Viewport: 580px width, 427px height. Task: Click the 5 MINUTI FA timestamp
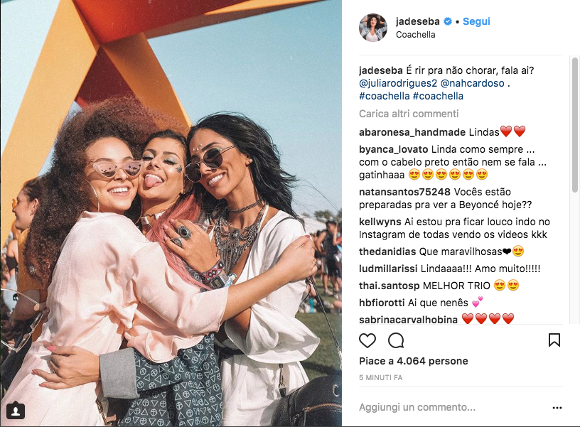381,378
